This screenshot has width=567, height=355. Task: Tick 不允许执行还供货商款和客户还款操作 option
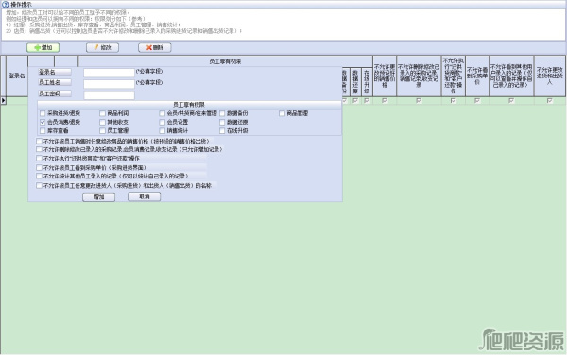coord(39,159)
